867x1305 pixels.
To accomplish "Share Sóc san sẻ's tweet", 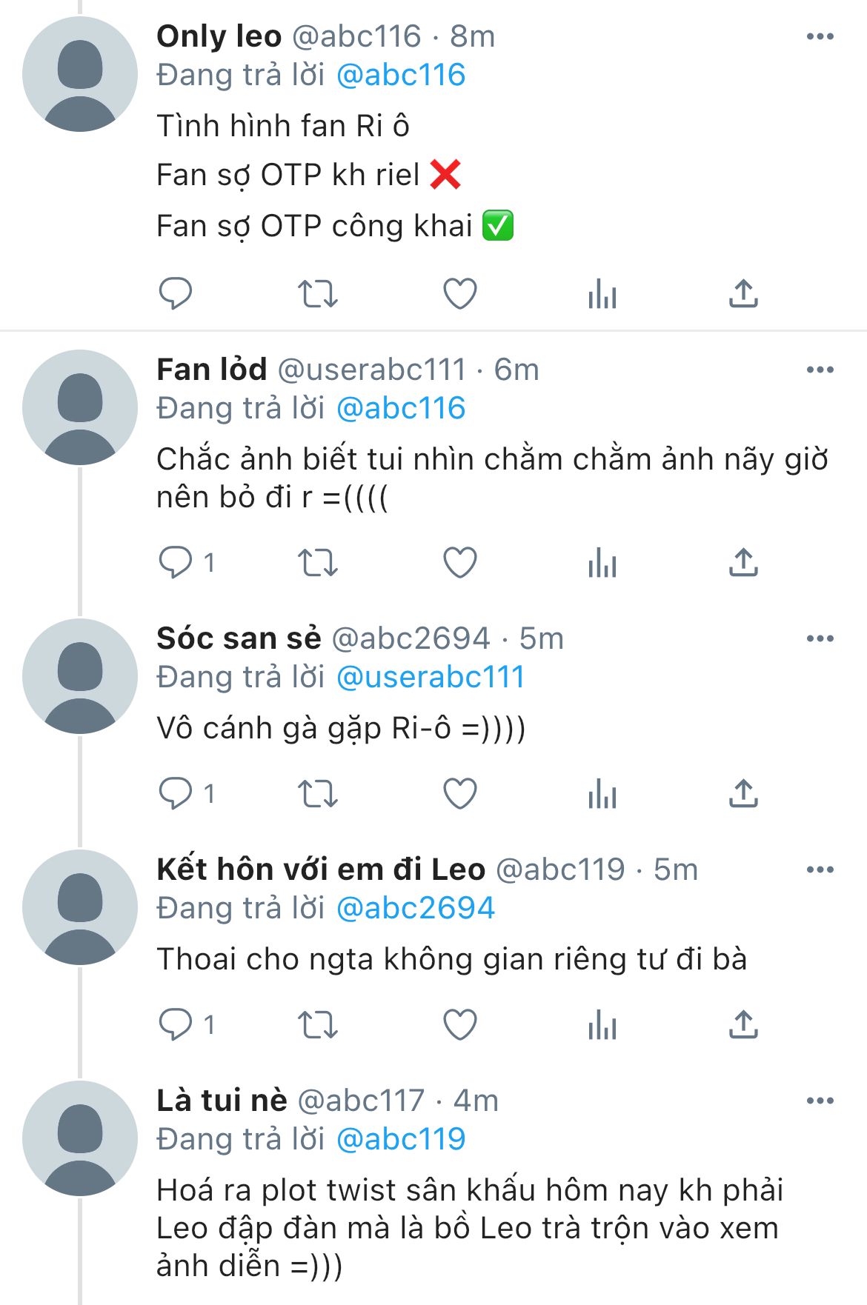I will pyautogui.click(x=743, y=793).
